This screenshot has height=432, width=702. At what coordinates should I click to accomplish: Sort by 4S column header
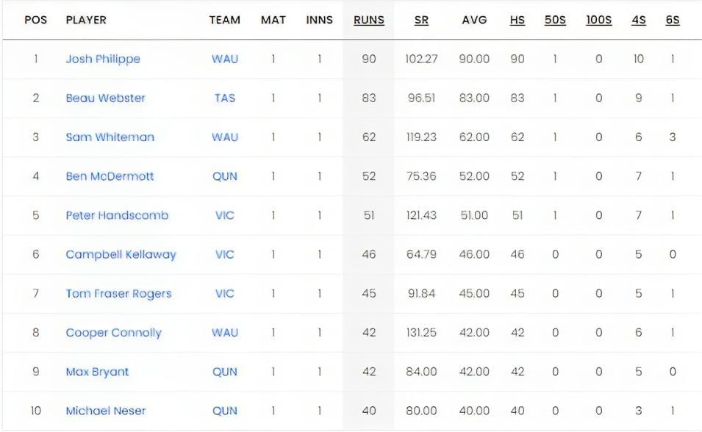tap(638, 21)
